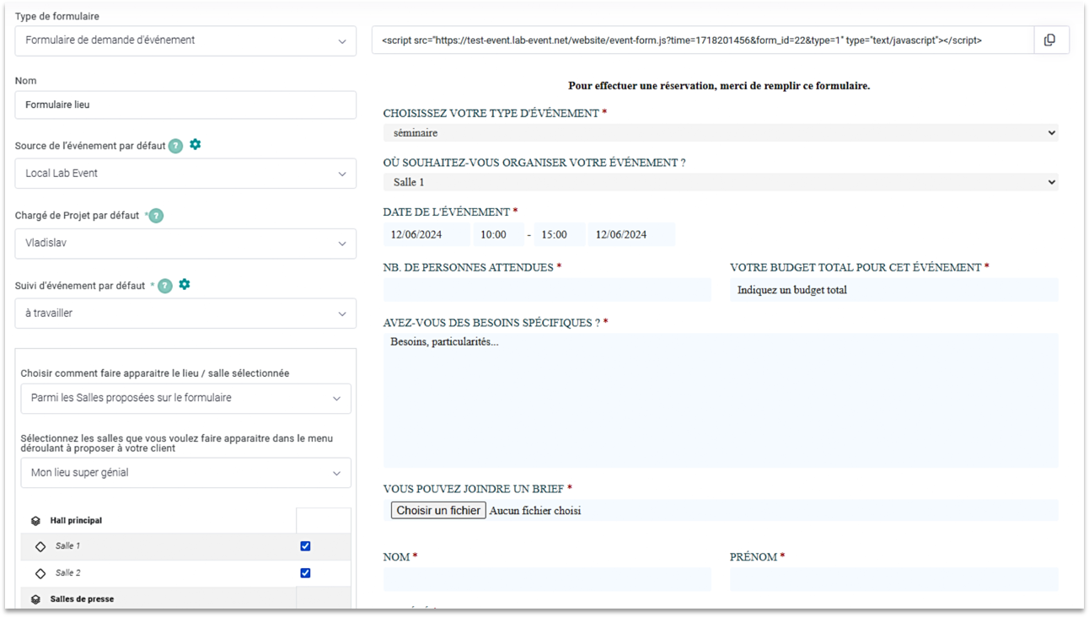Click the 'CHOISISSEZ VOTRE TYPE D'ÉVÉNEMENT' label
Image resolution: width=1089 pixels, height=617 pixels.
491,114
